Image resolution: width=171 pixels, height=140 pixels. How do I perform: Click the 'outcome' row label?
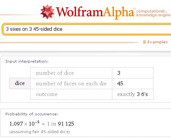(46, 94)
